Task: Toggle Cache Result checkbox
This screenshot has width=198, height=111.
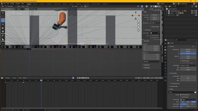Action: pos(181,97)
